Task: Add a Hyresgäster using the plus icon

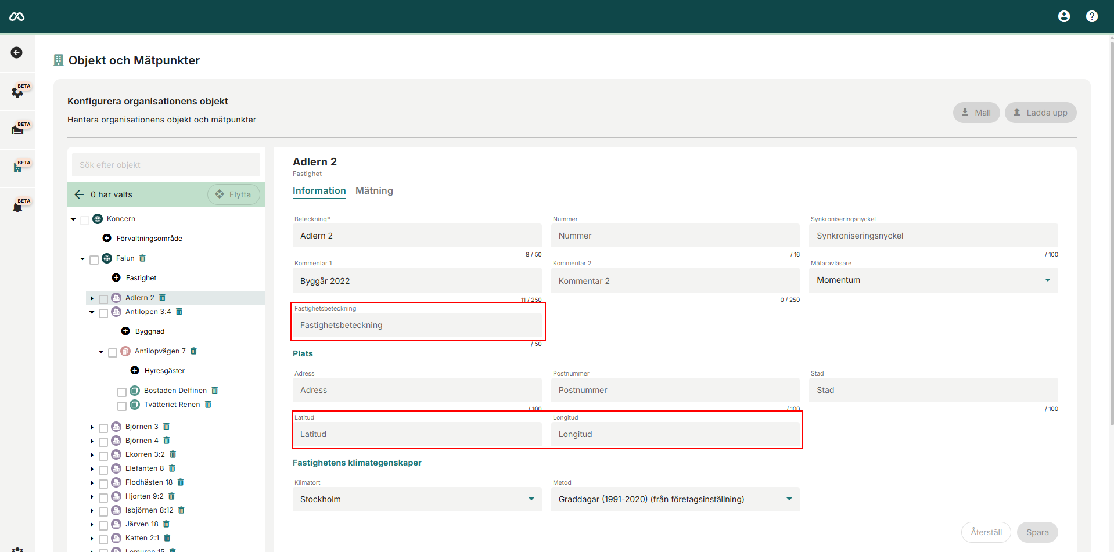Action: click(x=135, y=371)
